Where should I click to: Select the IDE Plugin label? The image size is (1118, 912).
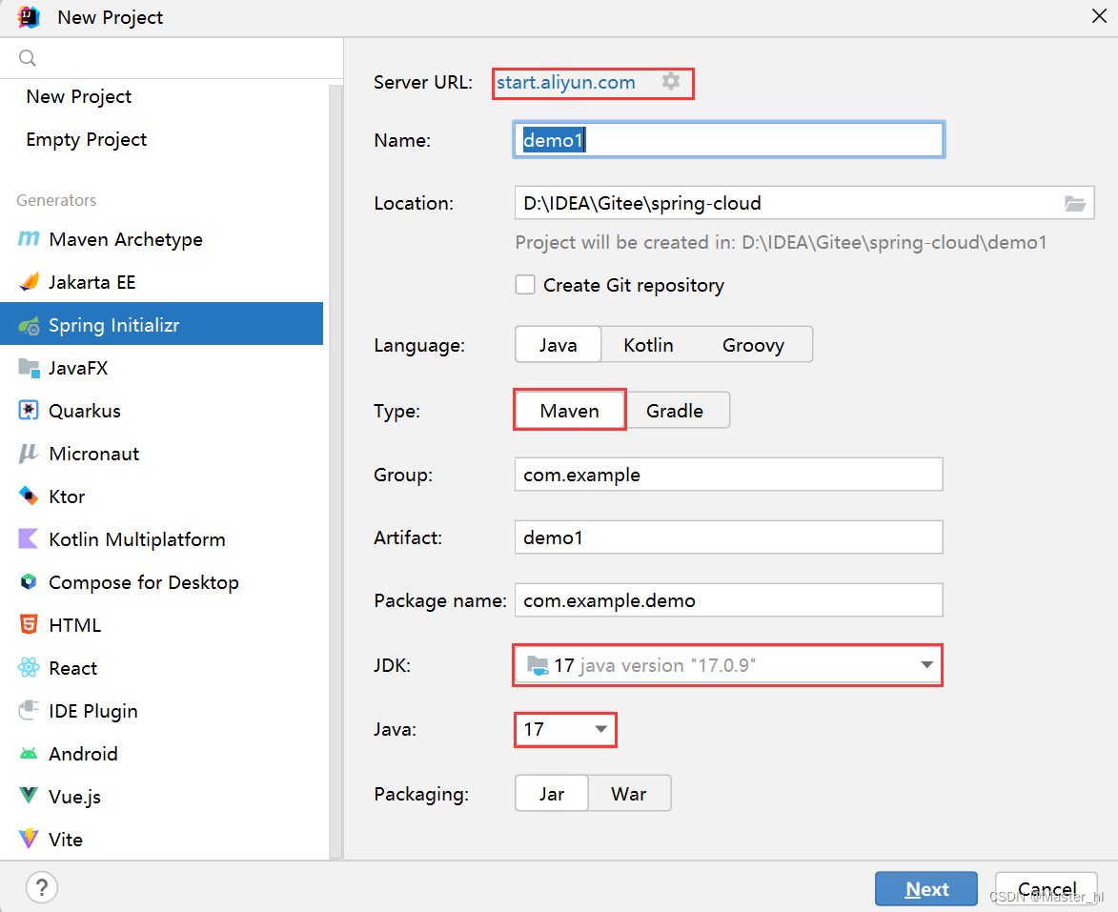point(93,711)
